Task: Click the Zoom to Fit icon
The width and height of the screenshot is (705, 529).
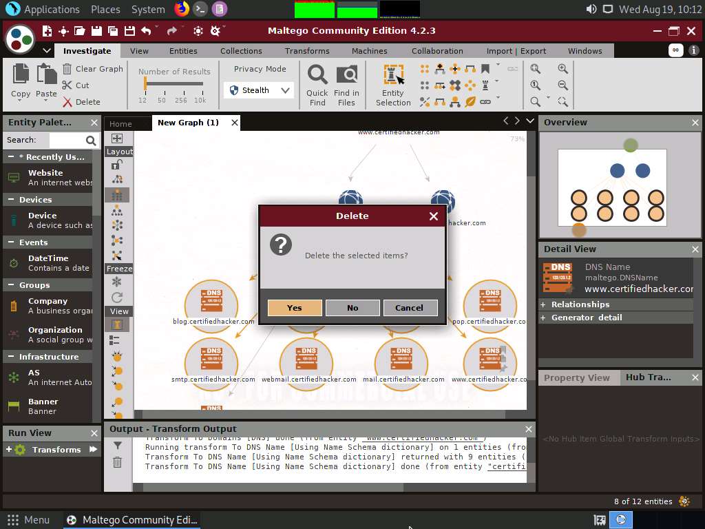Action: (535, 69)
